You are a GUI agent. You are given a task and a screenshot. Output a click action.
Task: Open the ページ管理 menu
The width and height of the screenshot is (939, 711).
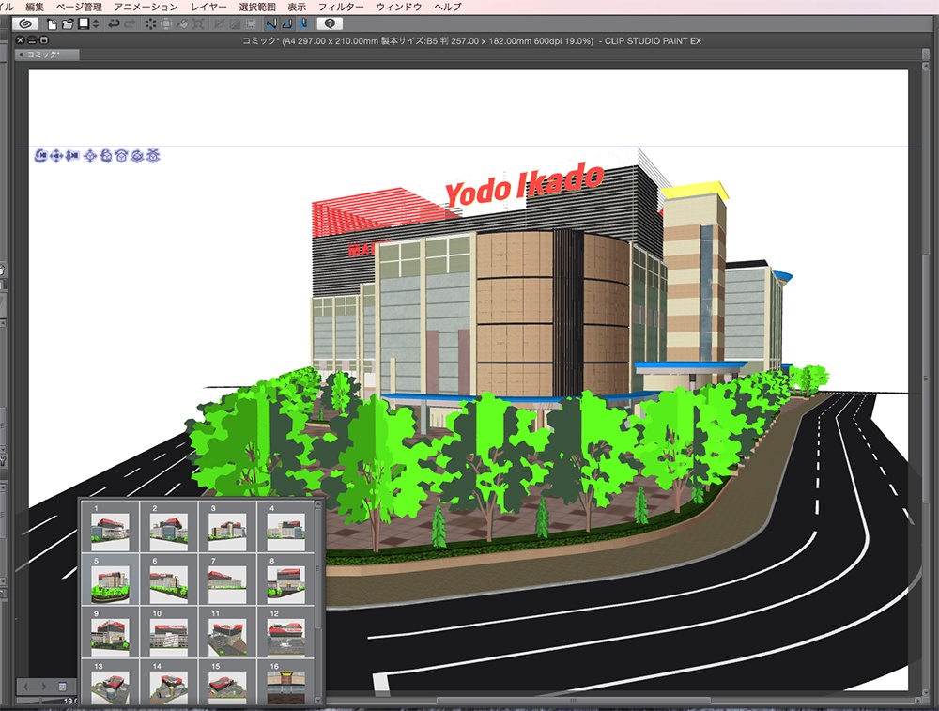pyautogui.click(x=79, y=7)
